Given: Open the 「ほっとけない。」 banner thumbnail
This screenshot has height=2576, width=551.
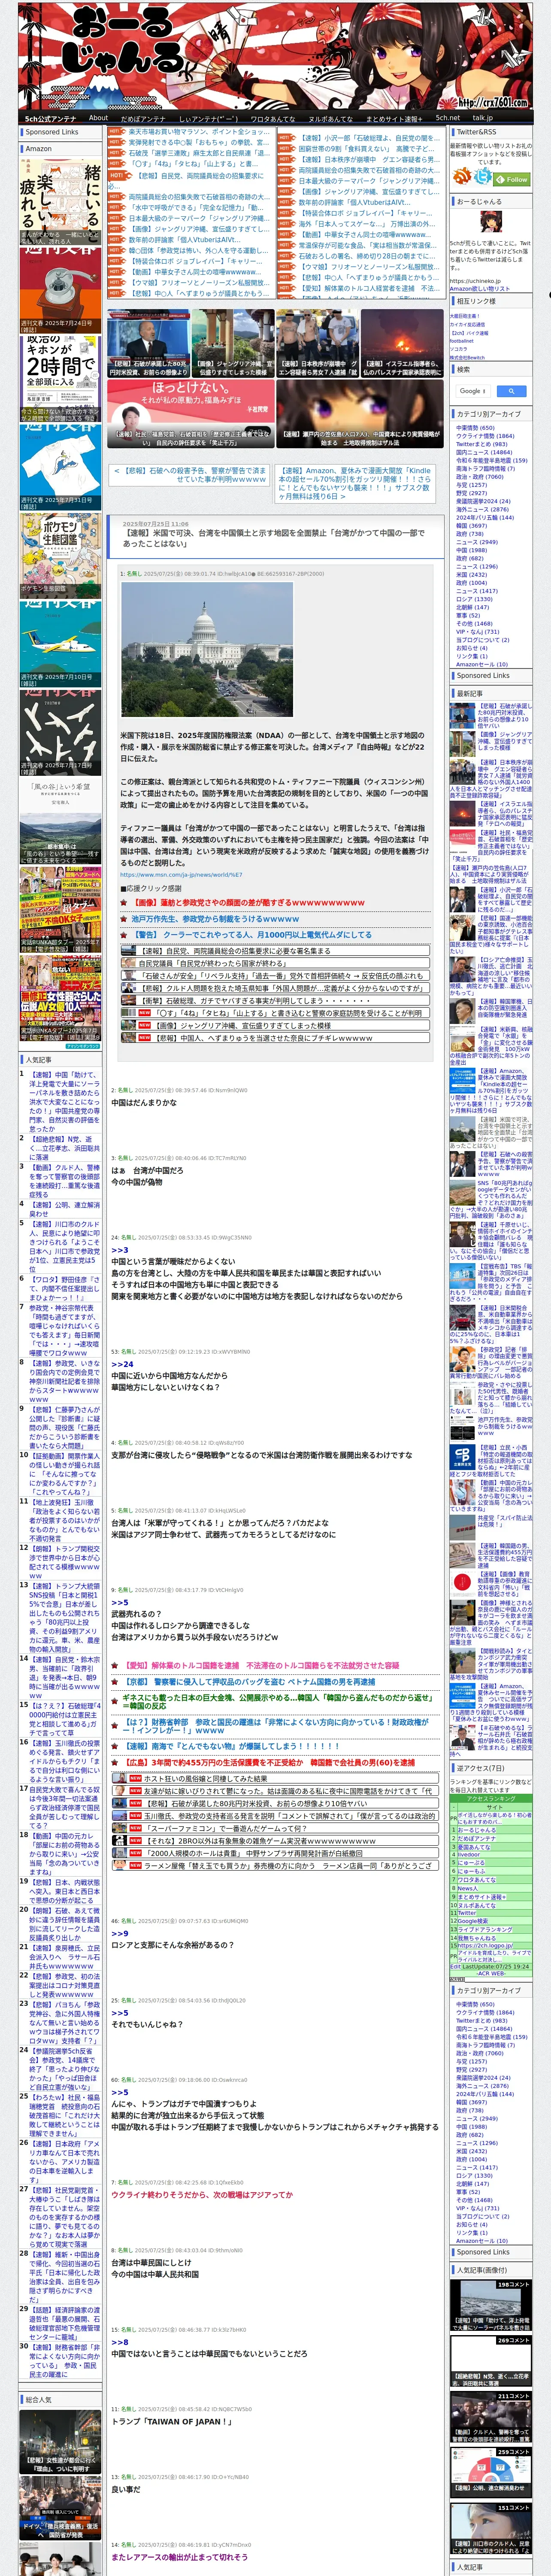Looking at the screenshot, I should tap(190, 414).
